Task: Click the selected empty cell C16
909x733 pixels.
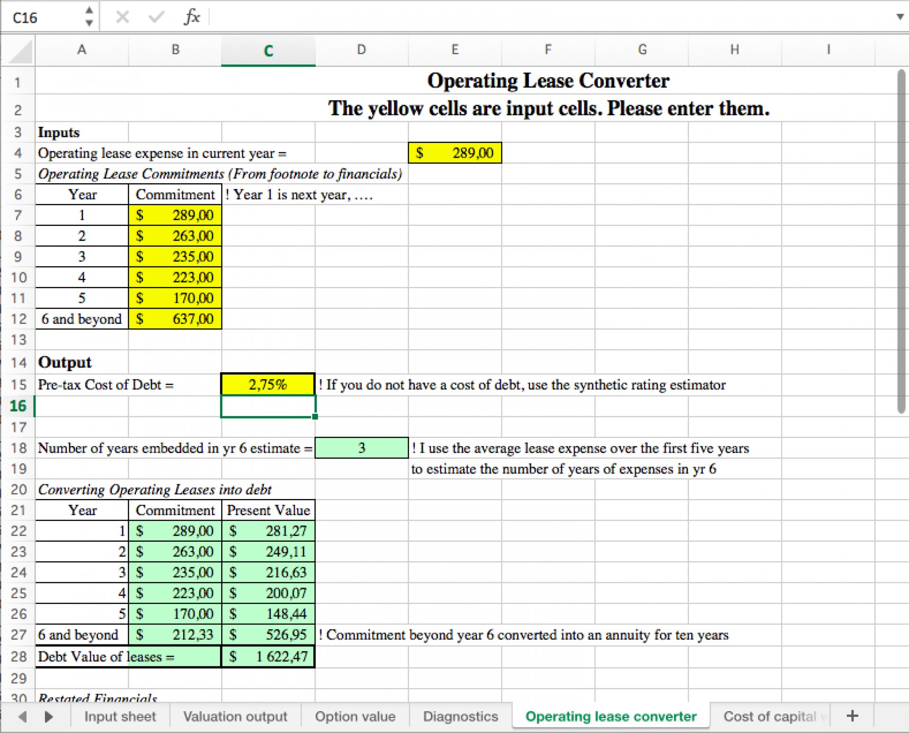Action: tap(268, 406)
